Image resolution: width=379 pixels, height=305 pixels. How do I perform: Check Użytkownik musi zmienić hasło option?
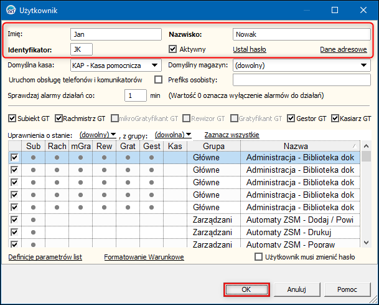pos(260,257)
